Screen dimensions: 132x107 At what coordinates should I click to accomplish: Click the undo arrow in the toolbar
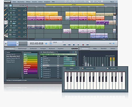click(x=73, y=2)
